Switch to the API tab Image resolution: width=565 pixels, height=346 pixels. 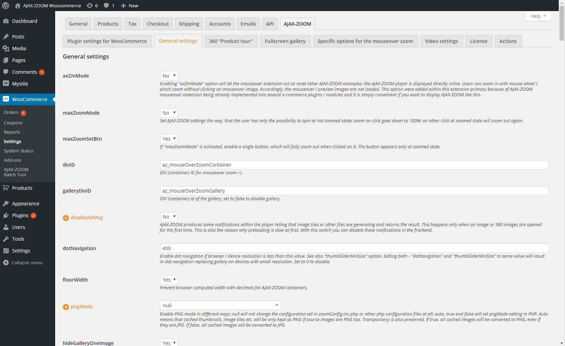(270, 24)
